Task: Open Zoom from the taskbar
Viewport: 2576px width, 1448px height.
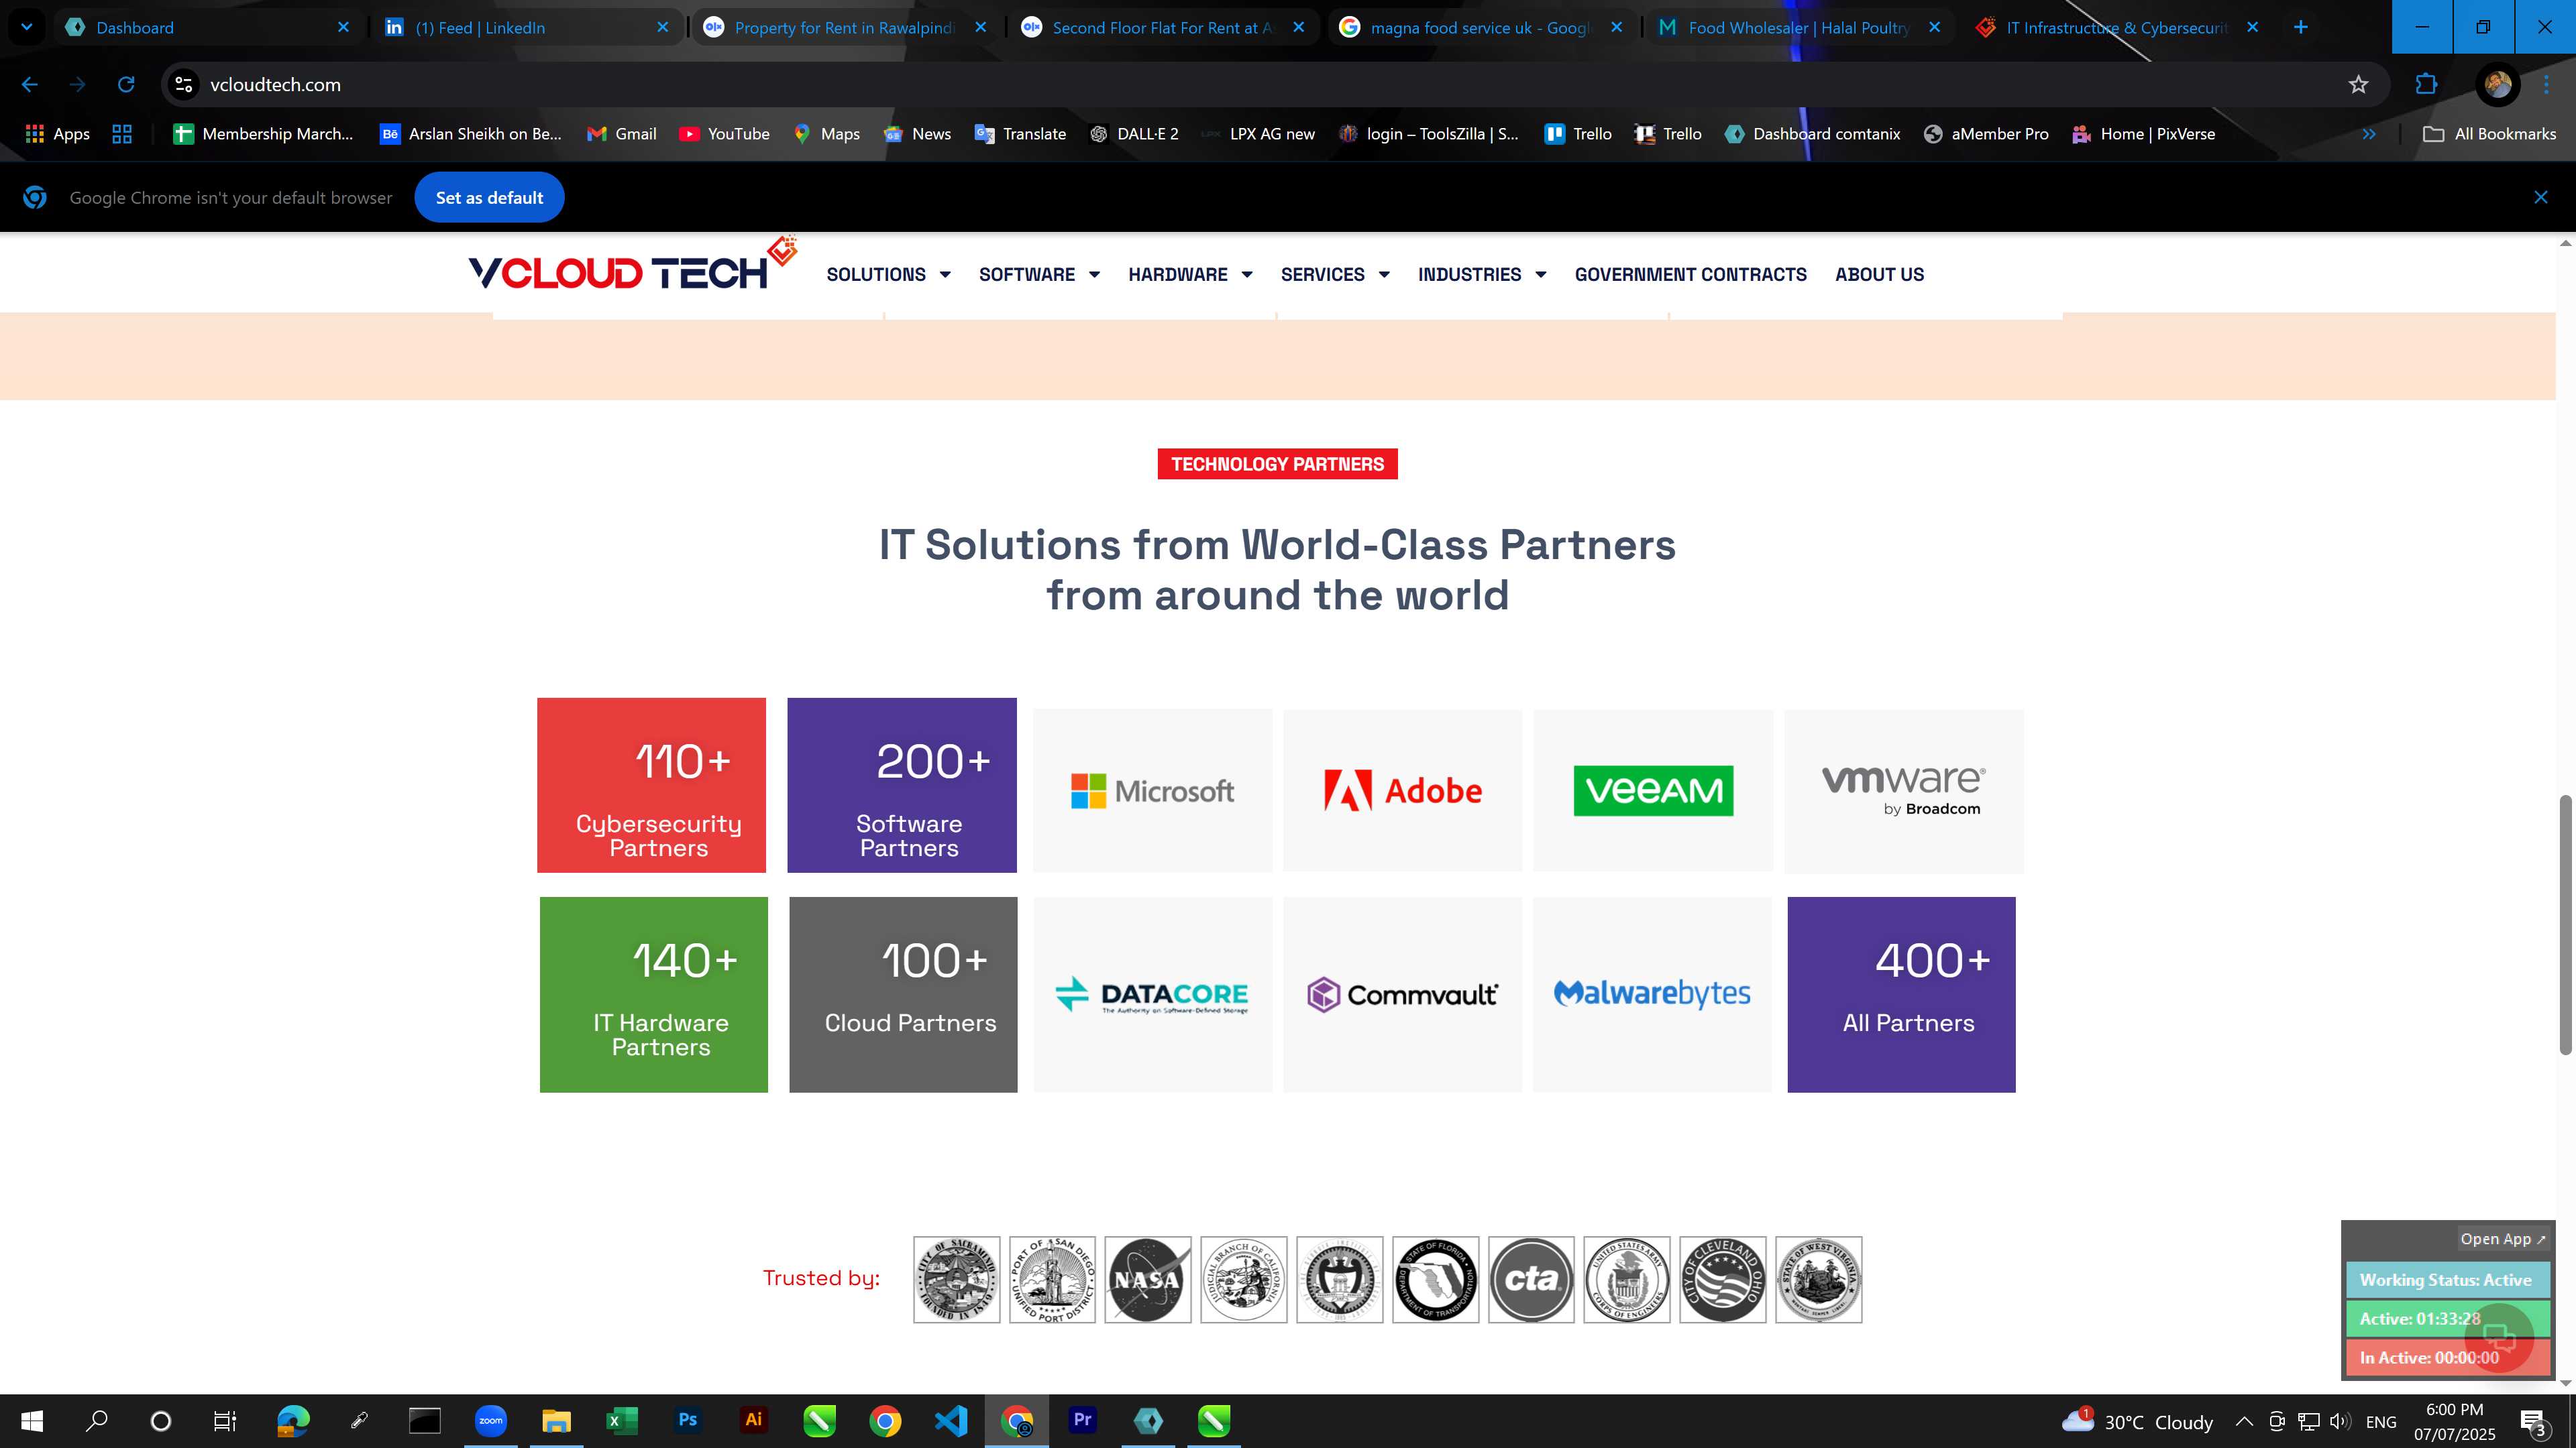Action: 491,1420
